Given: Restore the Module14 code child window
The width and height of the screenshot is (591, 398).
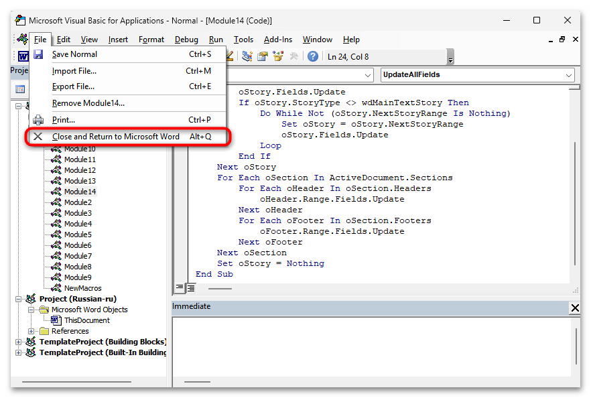Looking at the screenshot, I should click(562, 39).
